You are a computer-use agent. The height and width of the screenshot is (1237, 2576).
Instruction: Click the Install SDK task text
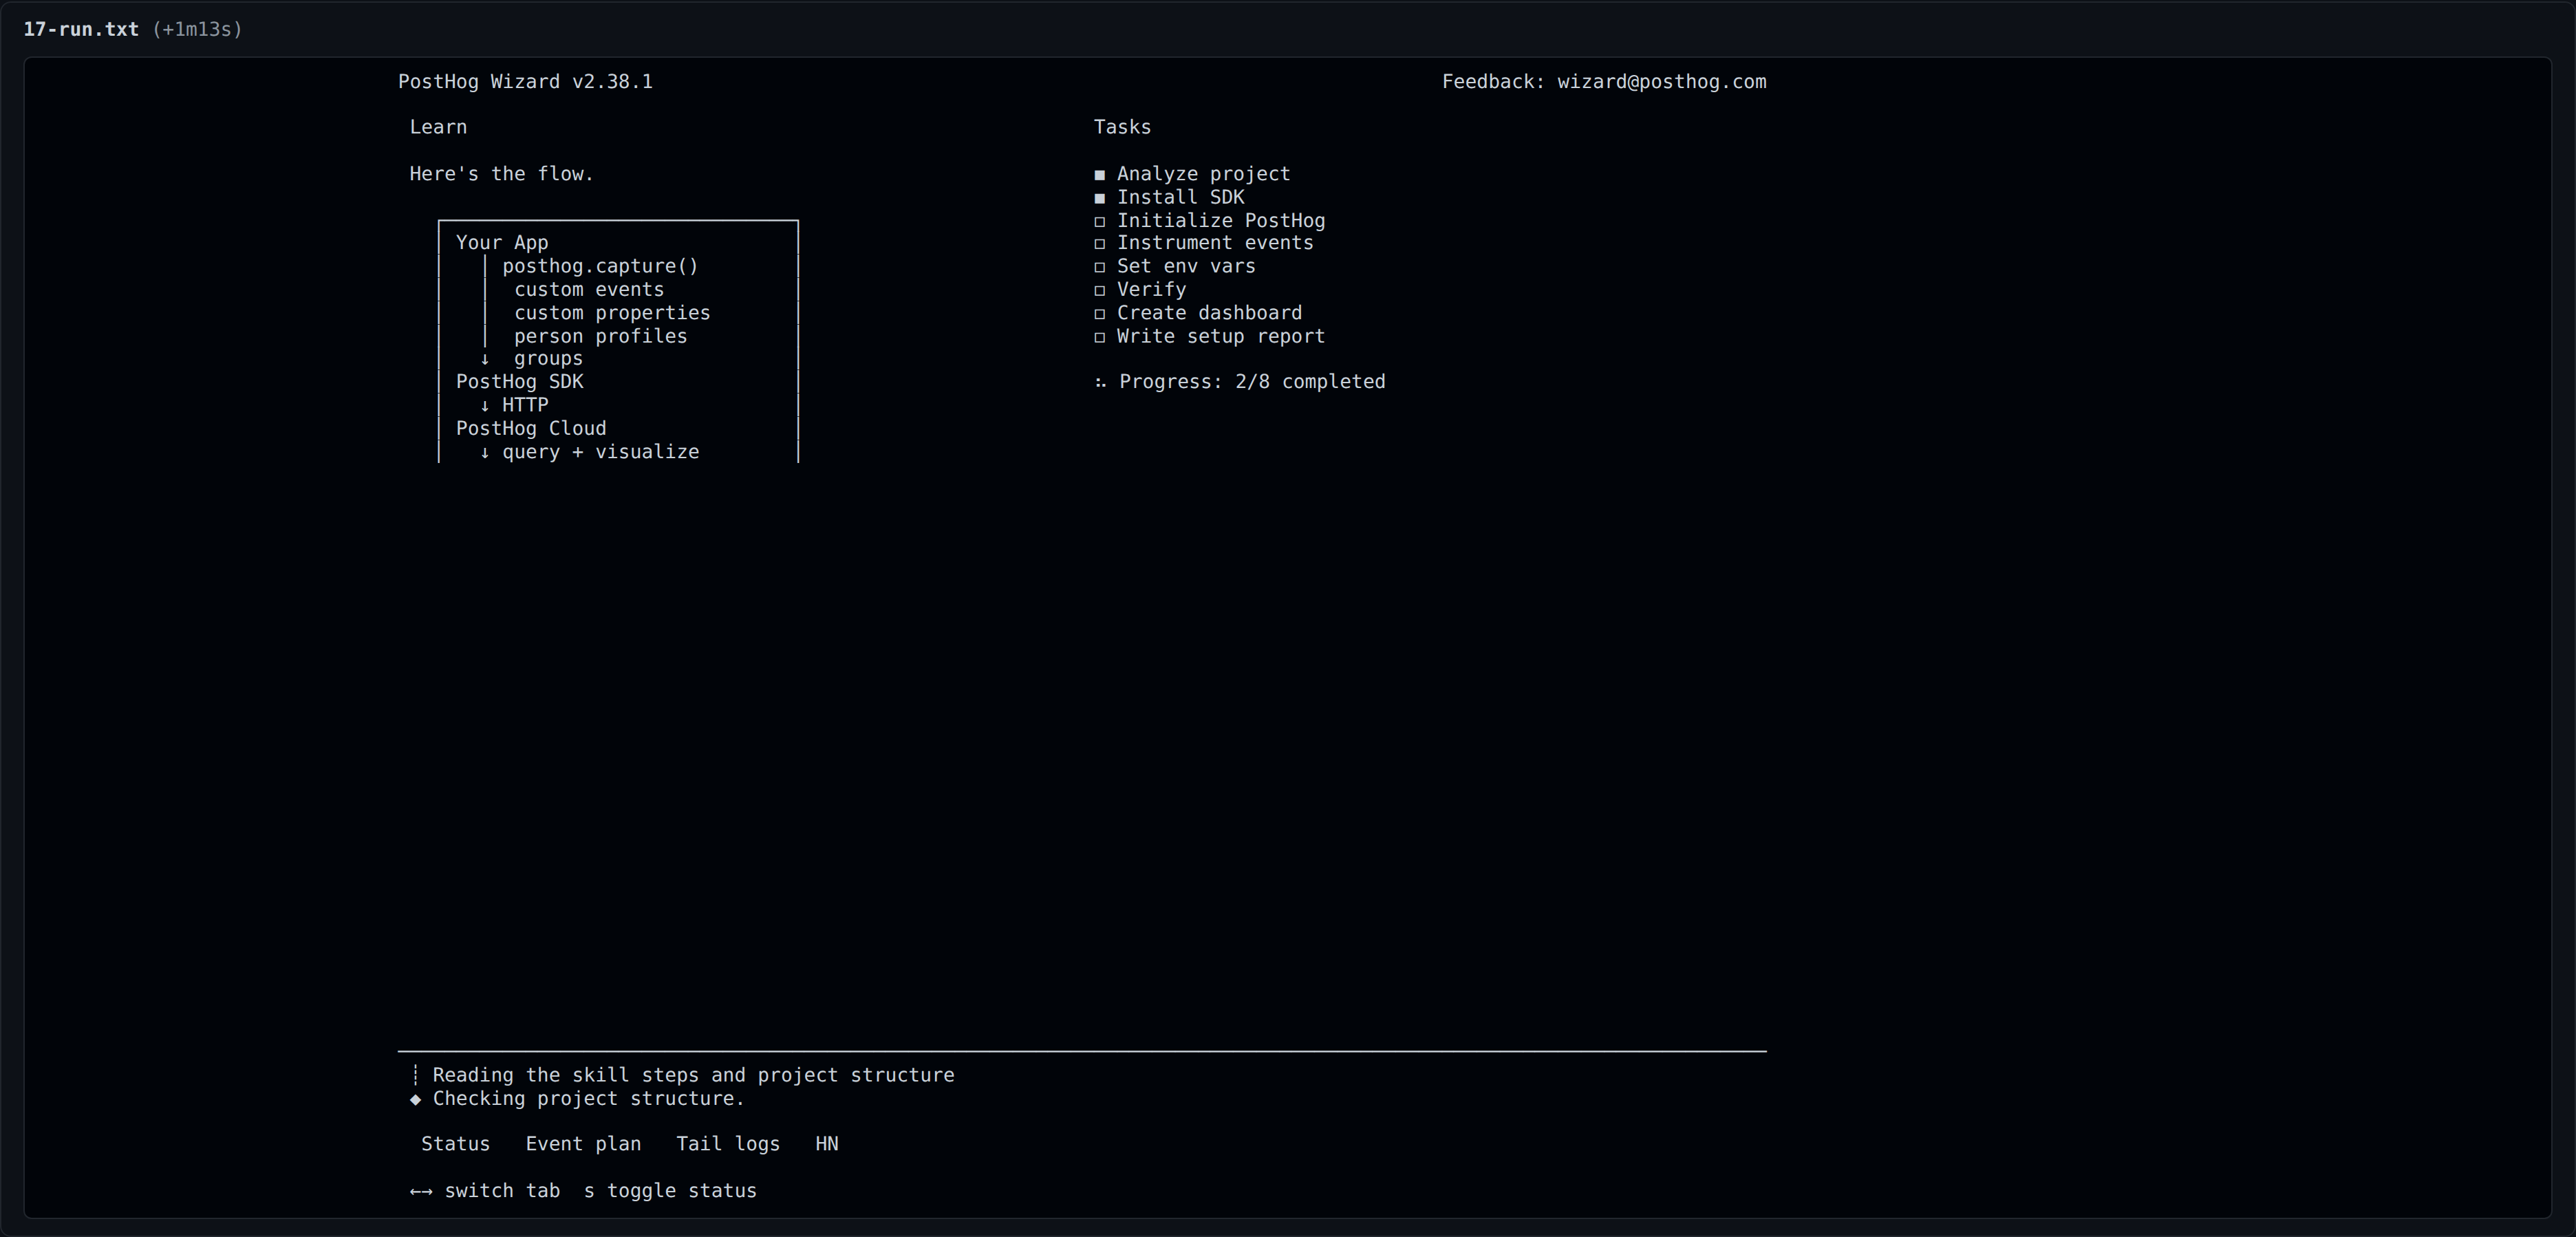coord(1180,197)
